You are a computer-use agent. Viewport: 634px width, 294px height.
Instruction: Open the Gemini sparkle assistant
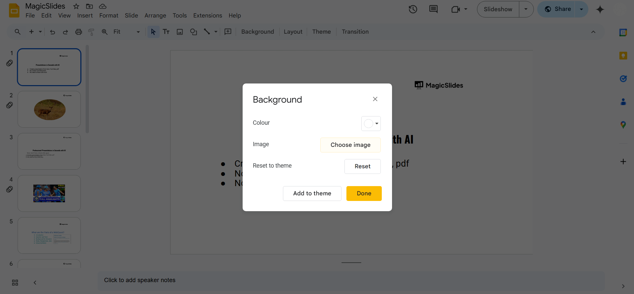click(600, 9)
